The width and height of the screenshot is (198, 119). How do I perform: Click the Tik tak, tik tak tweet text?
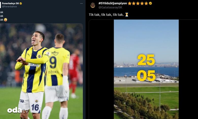coord(106,15)
